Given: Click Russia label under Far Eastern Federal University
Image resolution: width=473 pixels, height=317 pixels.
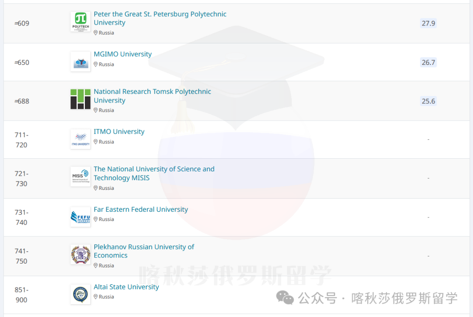Looking at the screenshot, I should (x=106, y=219).
